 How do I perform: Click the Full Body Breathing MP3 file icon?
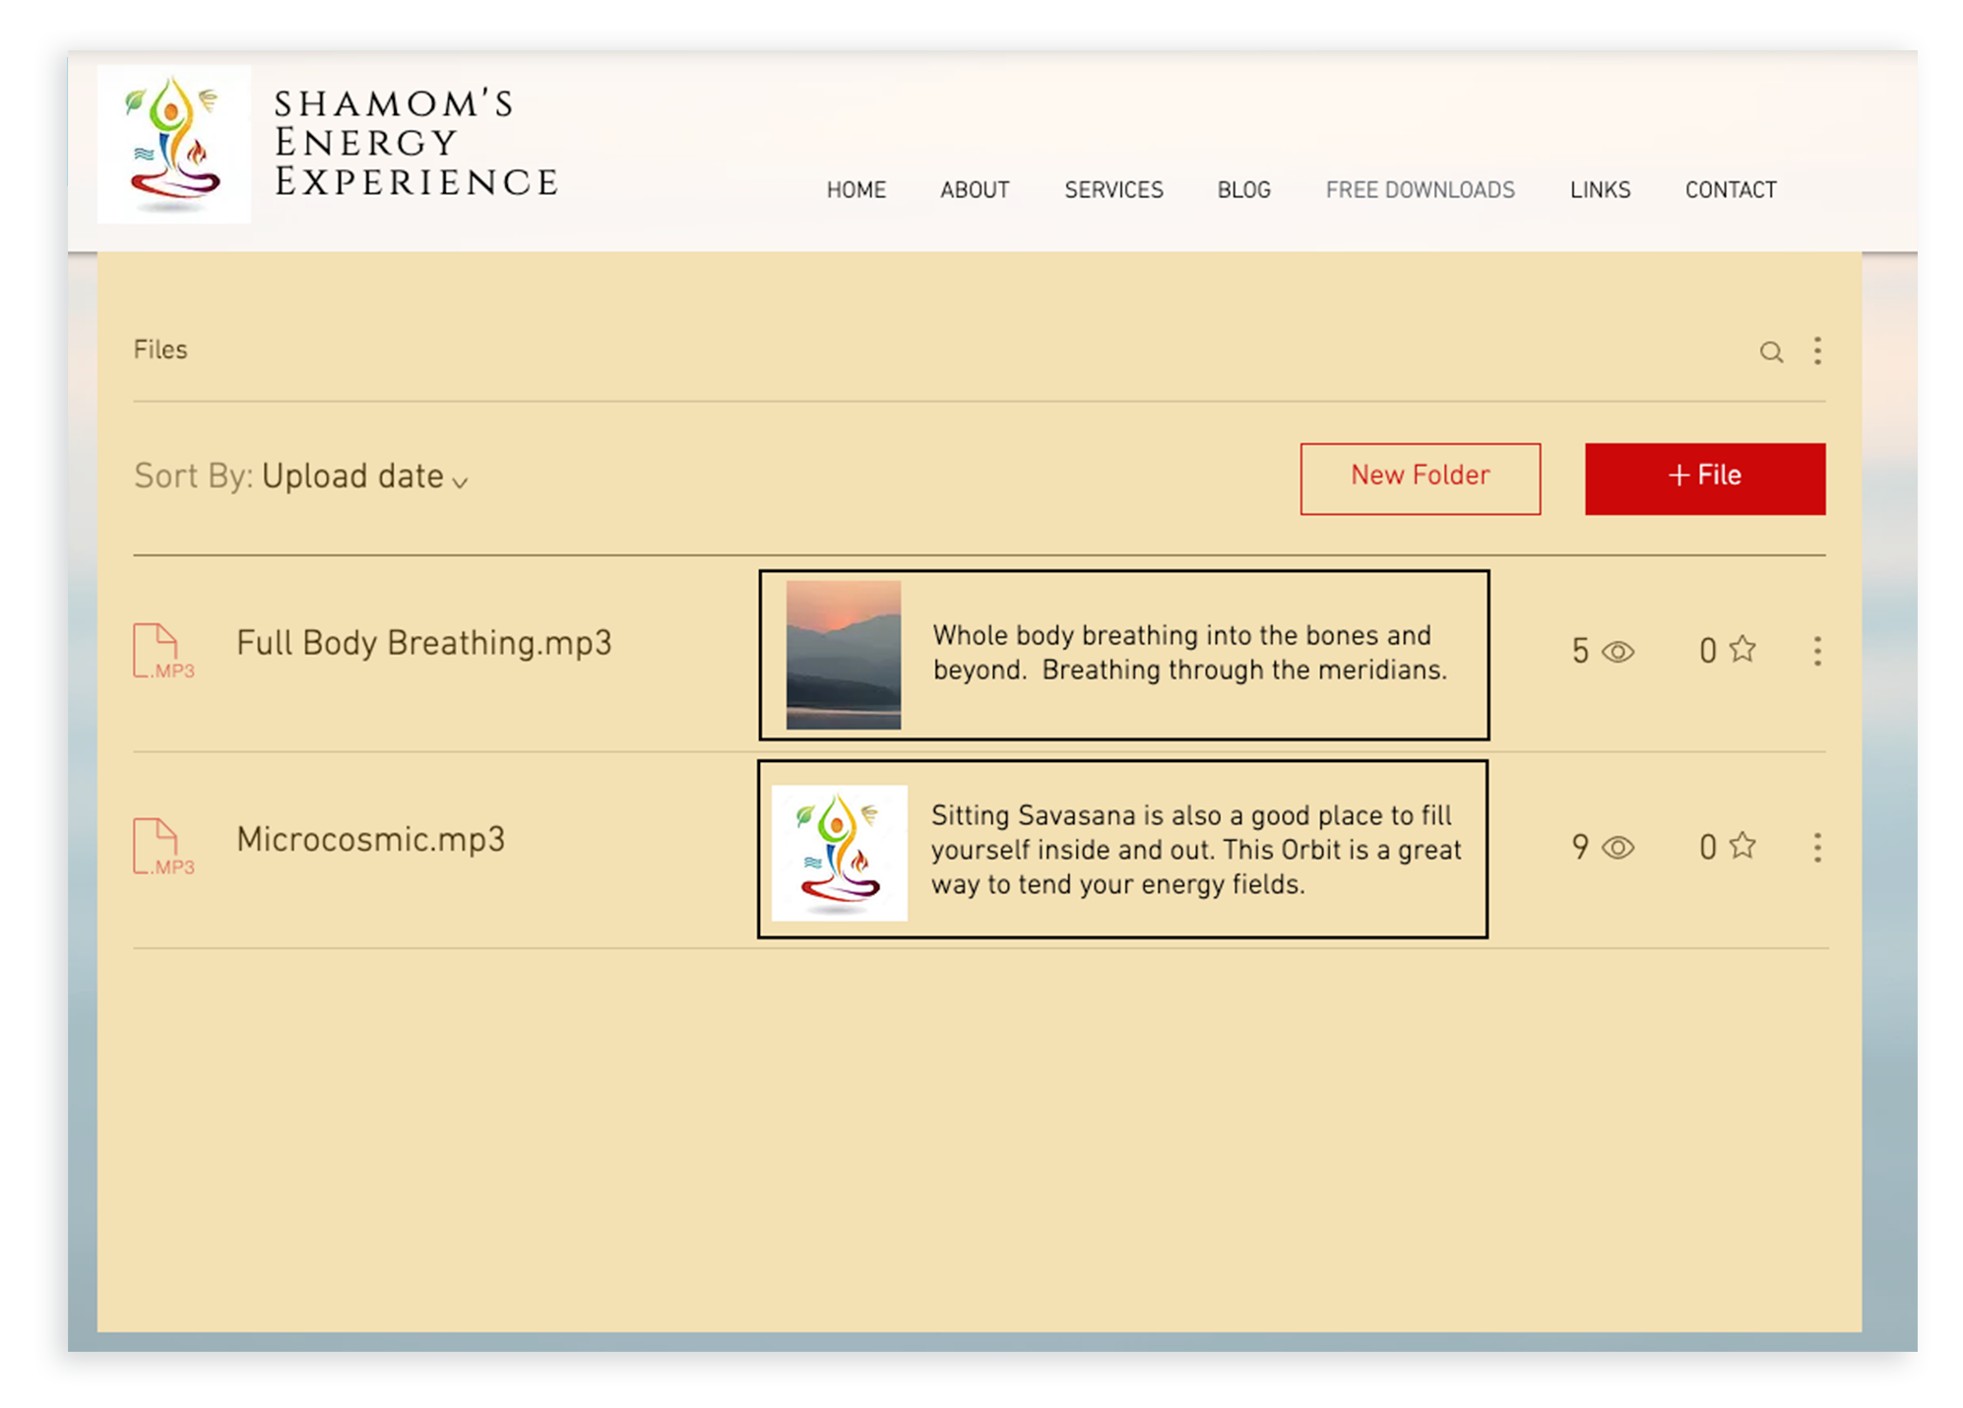(x=162, y=651)
